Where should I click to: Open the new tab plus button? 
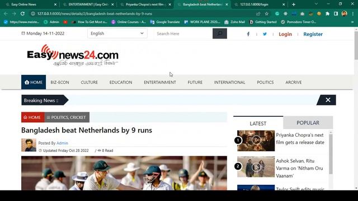294,4
